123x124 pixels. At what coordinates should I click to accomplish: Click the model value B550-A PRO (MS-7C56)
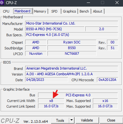pyautogui.click(x=55, y=29)
